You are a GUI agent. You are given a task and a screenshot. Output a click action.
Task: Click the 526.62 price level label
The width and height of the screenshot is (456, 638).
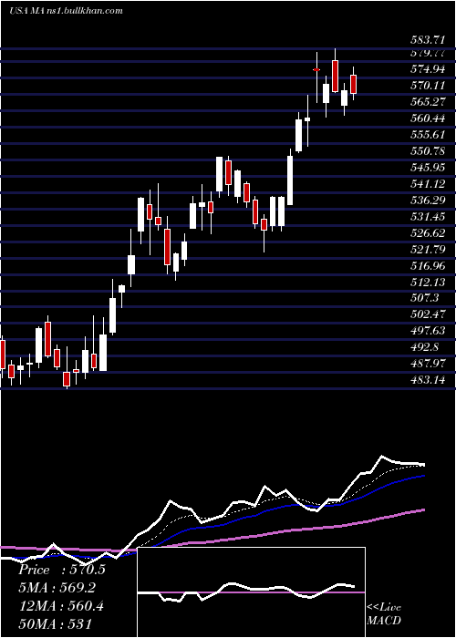428,232
